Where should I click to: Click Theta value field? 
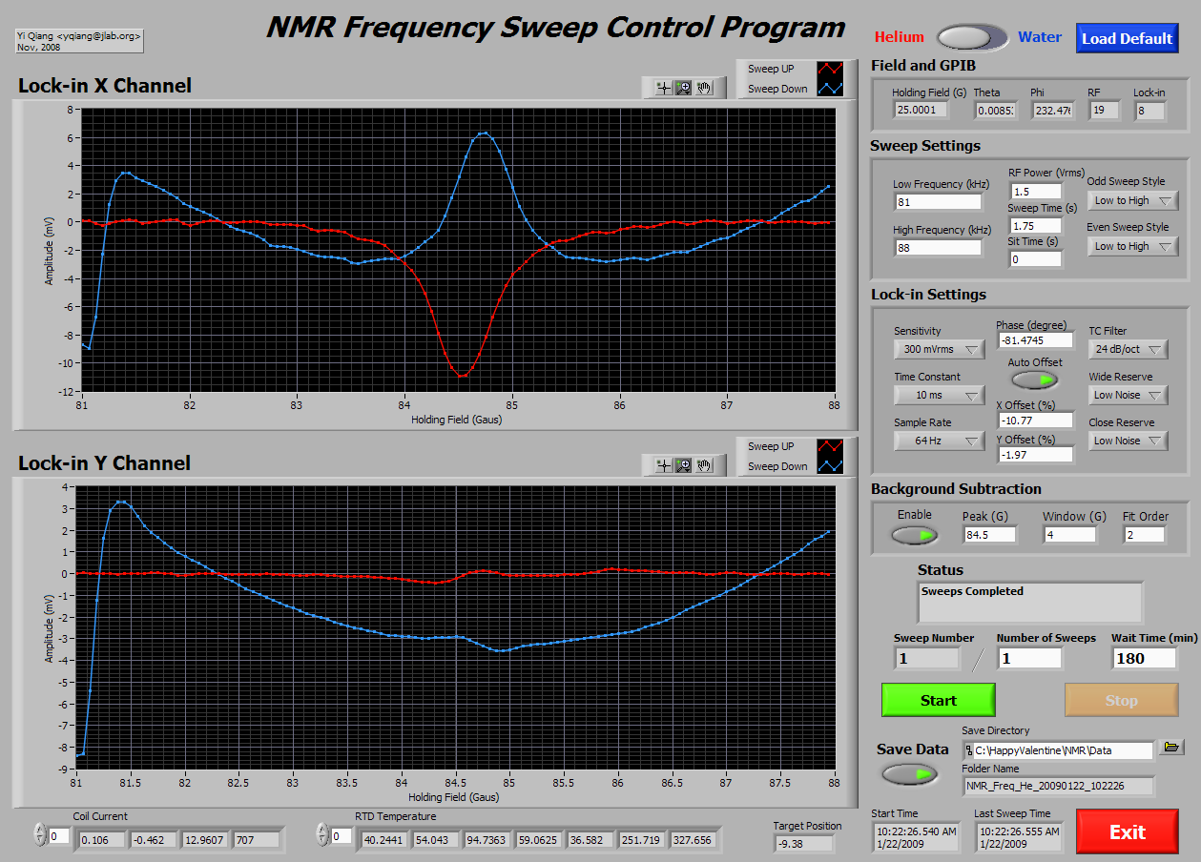tap(996, 110)
